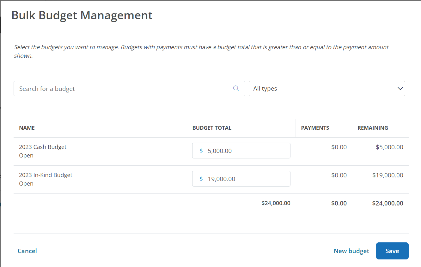This screenshot has width=421, height=267.
Task: Click the search magnifier icon
Action: 236,88
